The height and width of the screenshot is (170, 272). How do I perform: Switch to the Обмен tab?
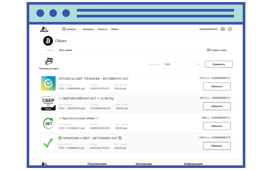pos(50,50)
